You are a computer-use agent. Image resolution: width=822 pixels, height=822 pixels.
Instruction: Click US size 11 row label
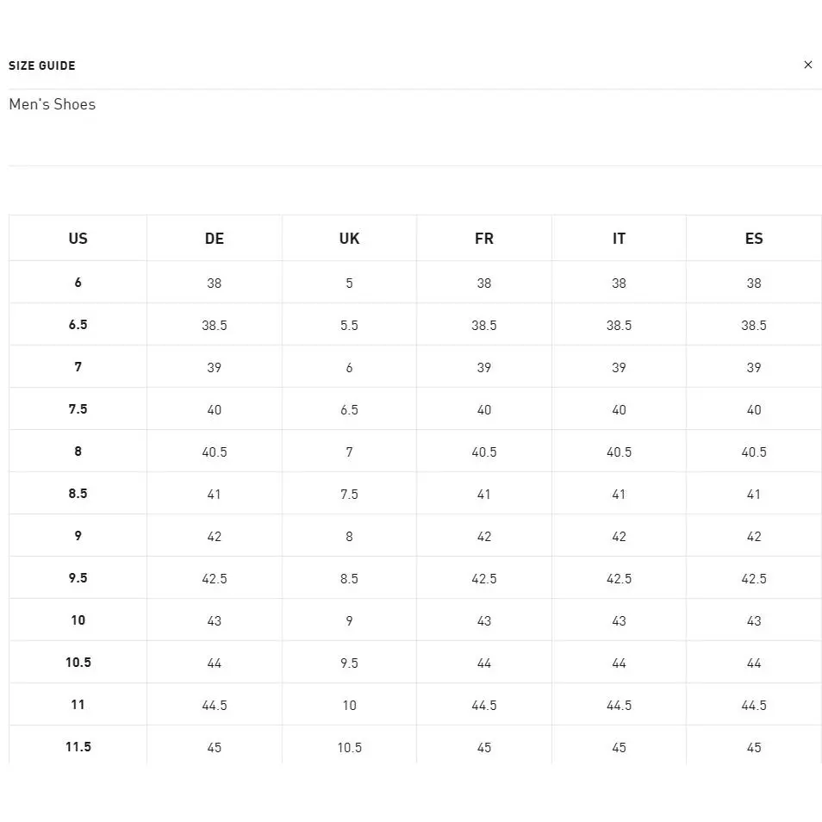click(78, 705)
